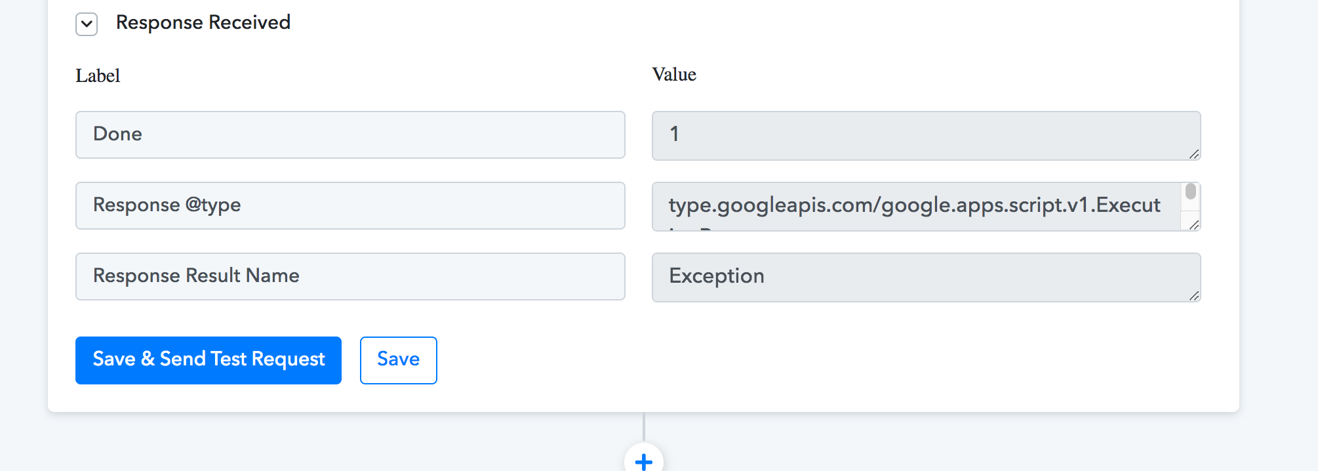Collapse the Response Received section chevron
The width and height of the screenshot is (1318, 471).
(x=87, y=24)
